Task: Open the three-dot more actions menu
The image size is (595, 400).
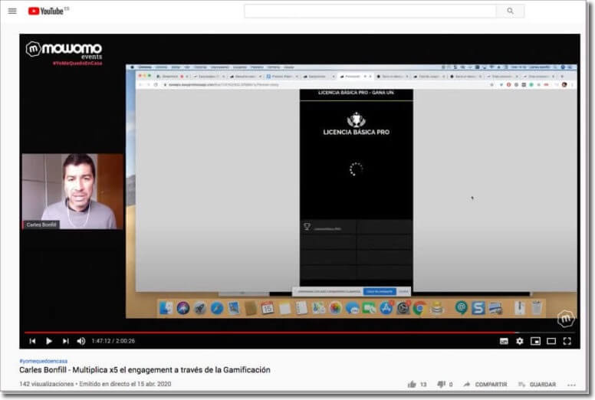Action: click(x=571, y=385)
